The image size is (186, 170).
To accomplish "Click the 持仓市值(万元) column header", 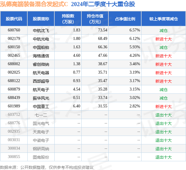I will pos(95,19).
